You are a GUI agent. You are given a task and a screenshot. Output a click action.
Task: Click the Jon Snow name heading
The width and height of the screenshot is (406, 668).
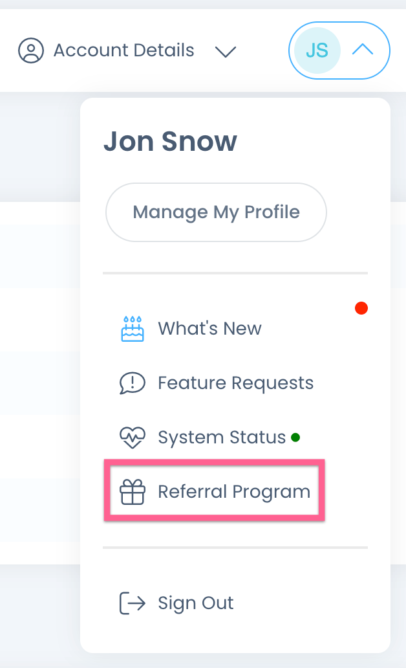pos(170,141)
